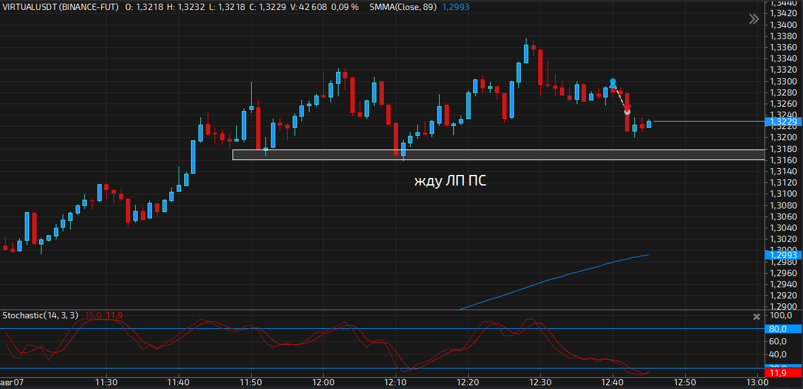
Task: Open Stochastic(14, 3, 3) indicator settings
Action: (40, 315)
